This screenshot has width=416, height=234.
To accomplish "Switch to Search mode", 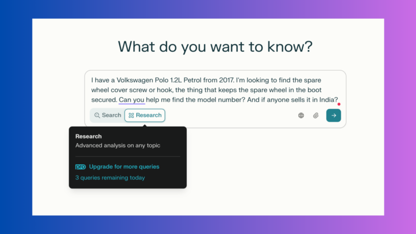I will coord(108,116).
